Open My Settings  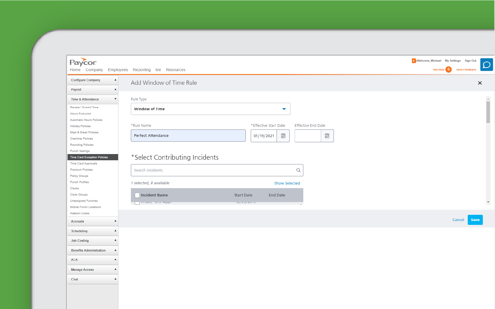tap(453, 61)
